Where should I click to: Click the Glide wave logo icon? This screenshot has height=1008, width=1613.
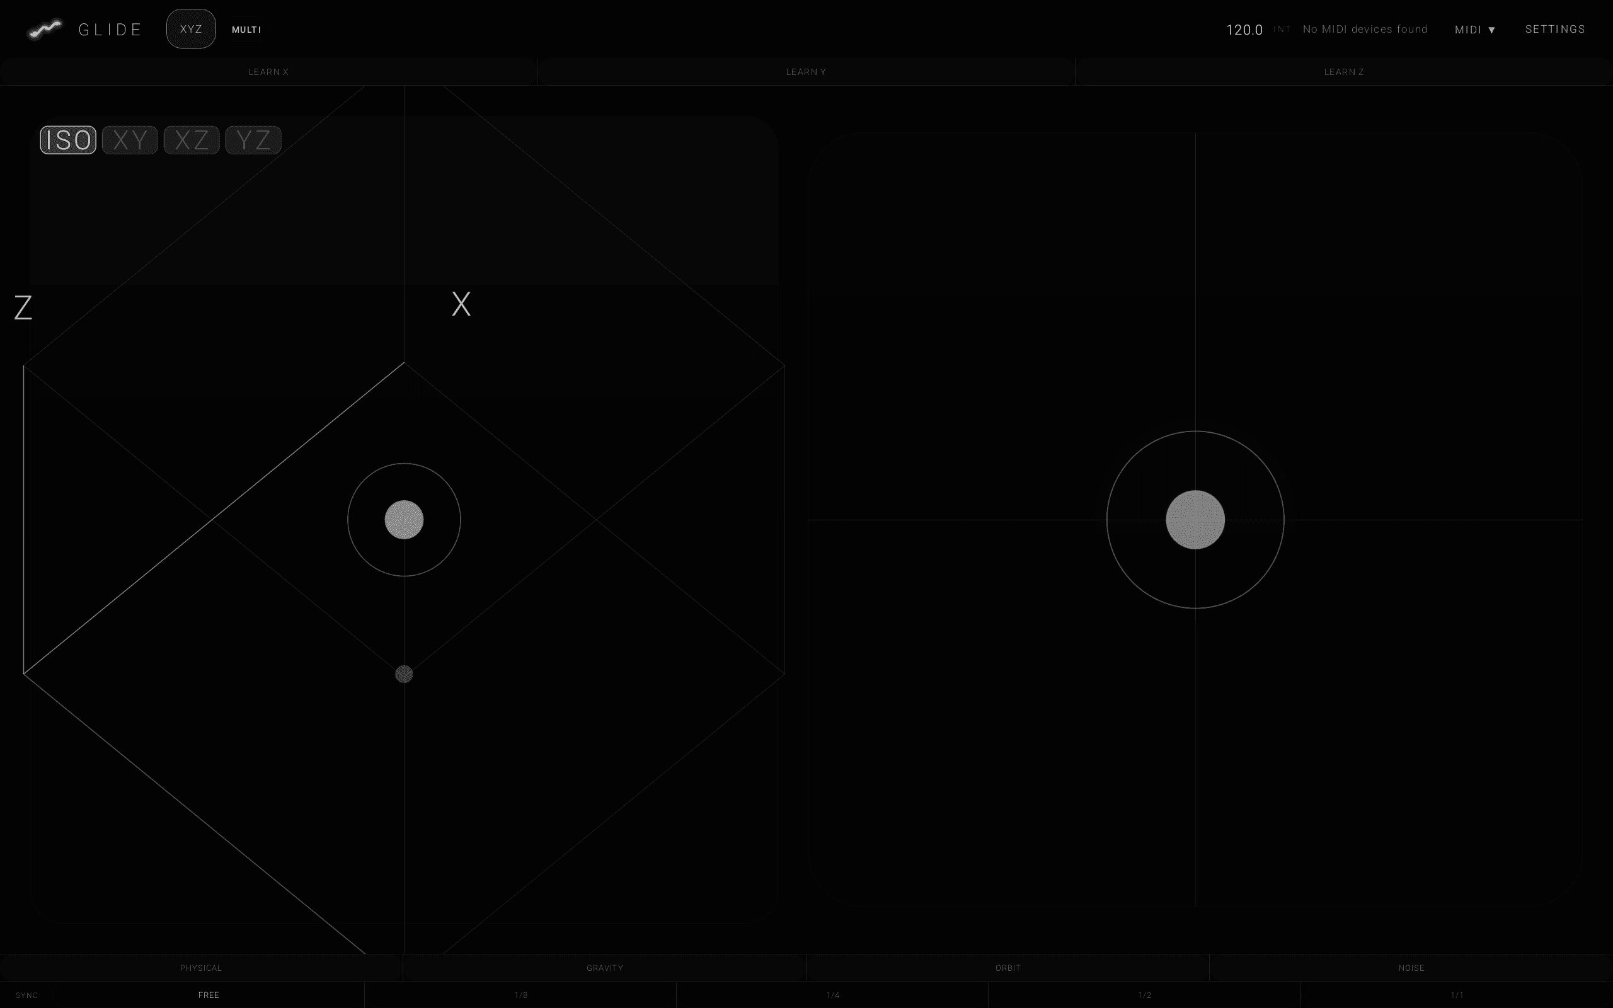pos(45,30)
